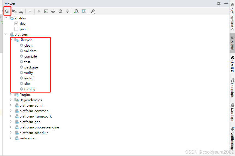235x156 pixels.
Task: Select the Plugins label
Action: pos(25,95)
